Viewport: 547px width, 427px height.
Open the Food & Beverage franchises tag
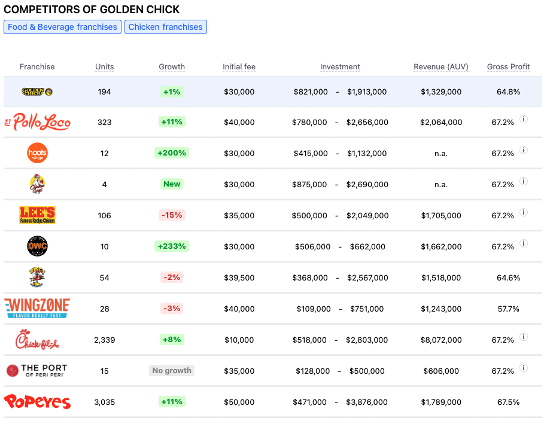point(62,27)
